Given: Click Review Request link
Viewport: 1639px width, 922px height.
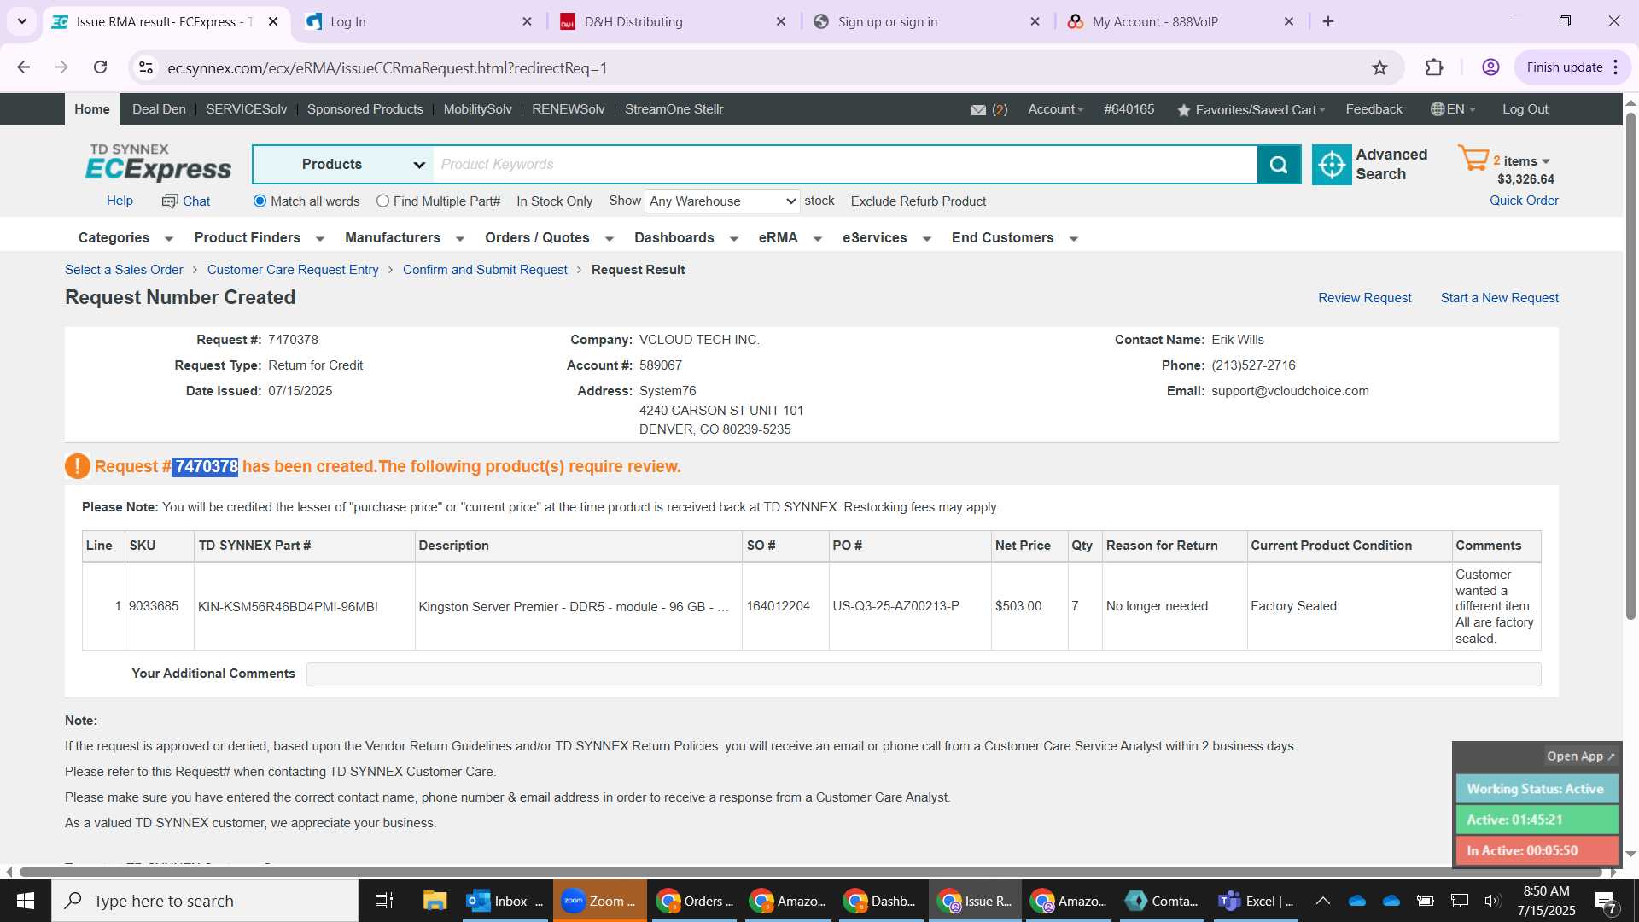Looking at the screenshot, I should click(x=1364, y=298).
